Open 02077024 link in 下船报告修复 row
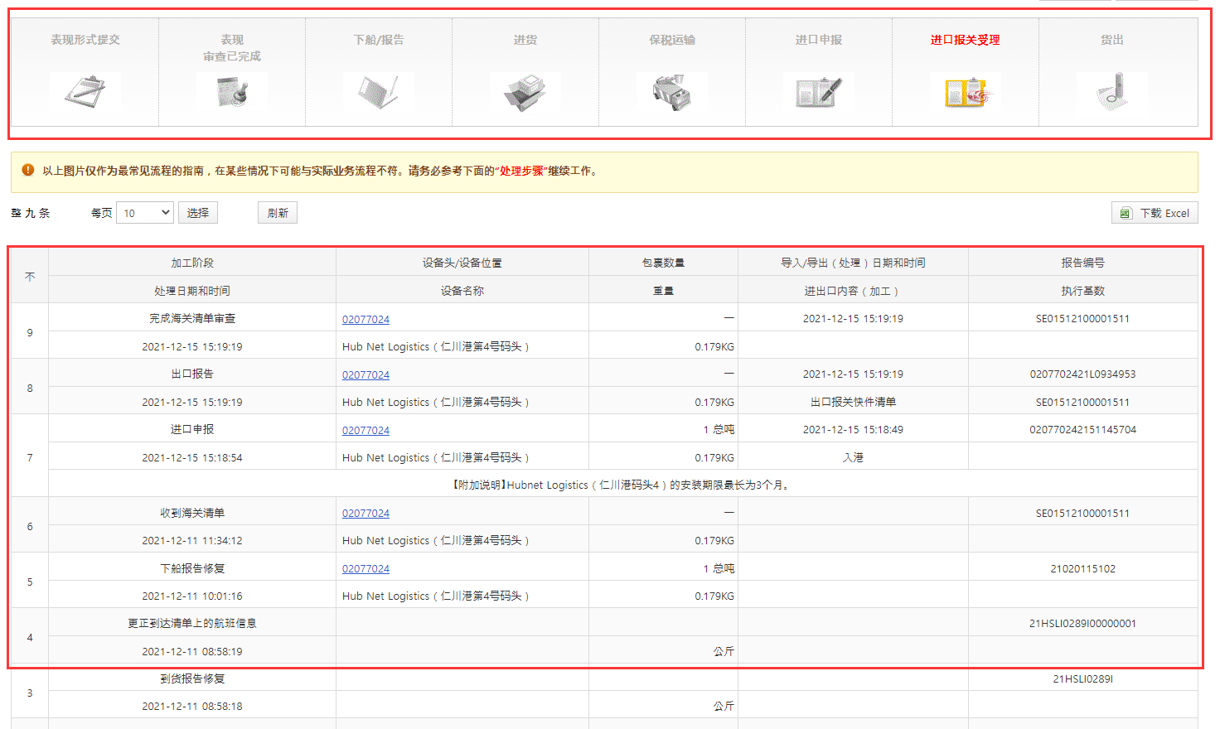The width and height of the screenshot is (1220, 729). 366,569
